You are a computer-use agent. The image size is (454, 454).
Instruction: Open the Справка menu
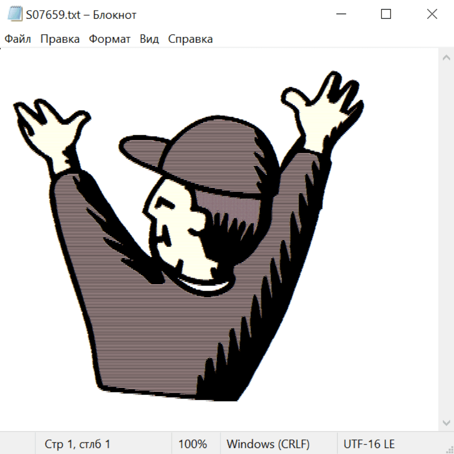[x=190, y=39]
